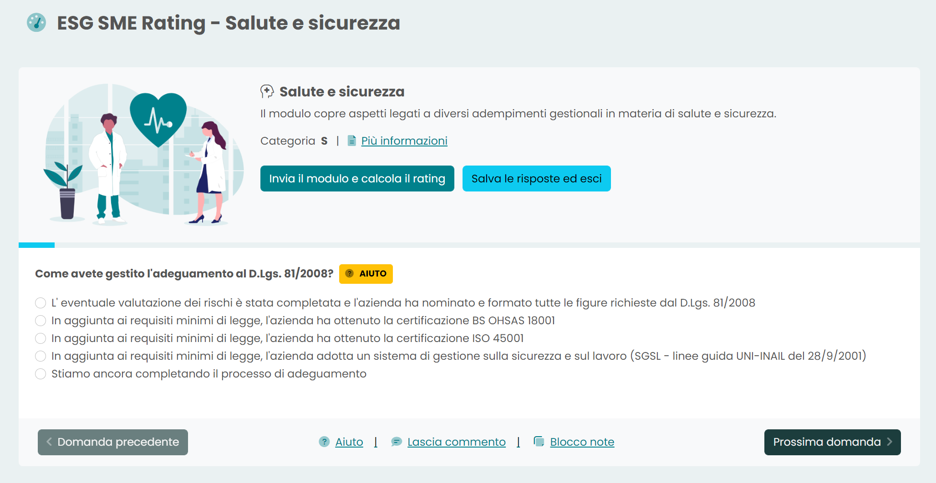Select the BS OHSAS 18001 certification option
This screenshot has width=936, height=483.
click(41, 321)
